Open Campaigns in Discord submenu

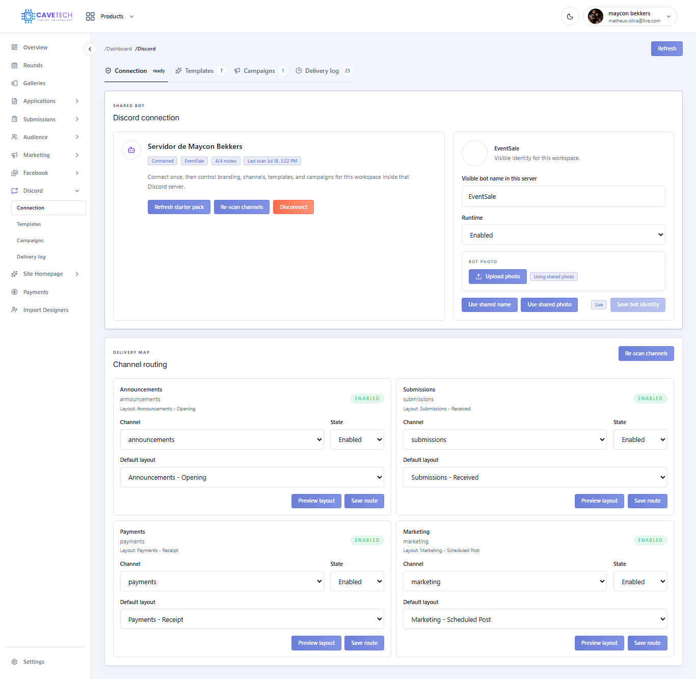[30, 241]
